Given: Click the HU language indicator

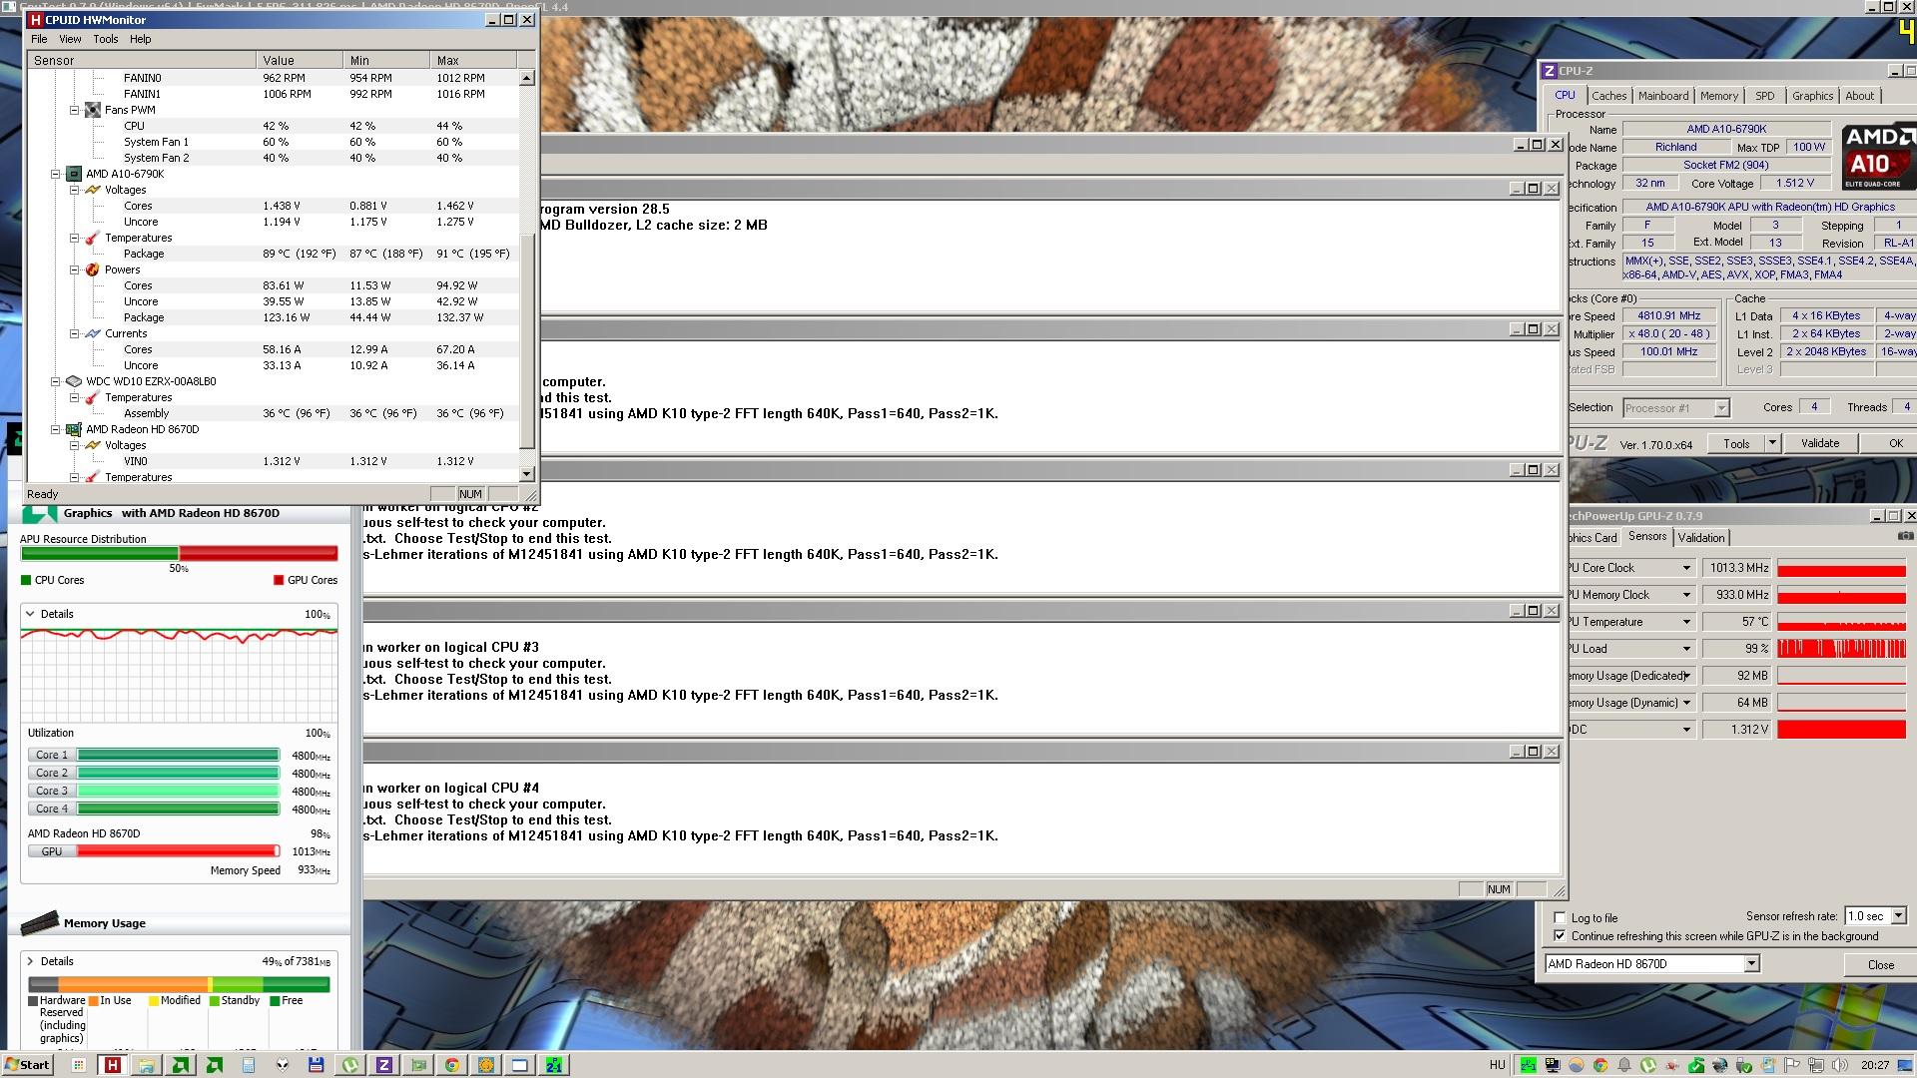Looking at the screenshot, I should 1497,1065.
